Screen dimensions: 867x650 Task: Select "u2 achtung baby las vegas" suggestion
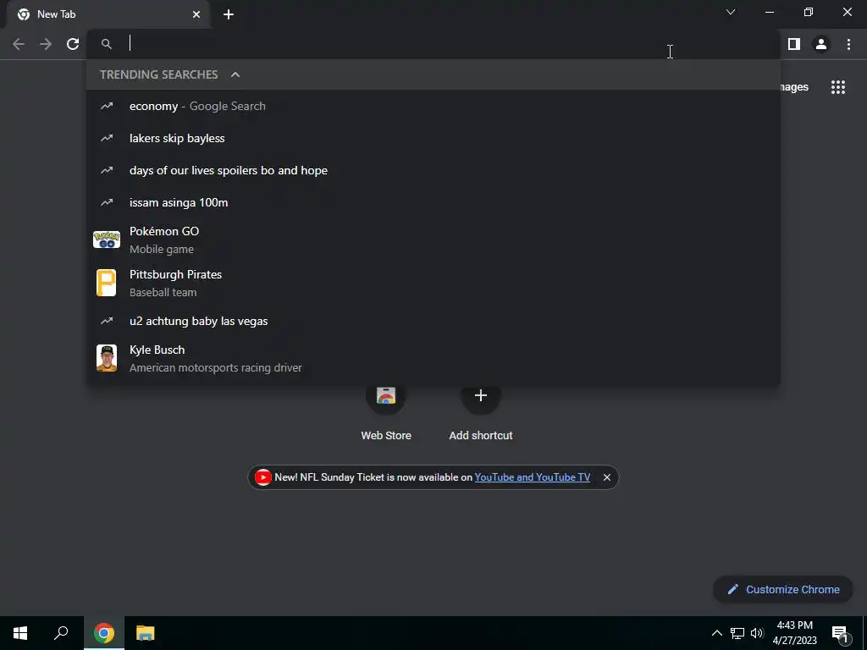click(x=433, y=321)
